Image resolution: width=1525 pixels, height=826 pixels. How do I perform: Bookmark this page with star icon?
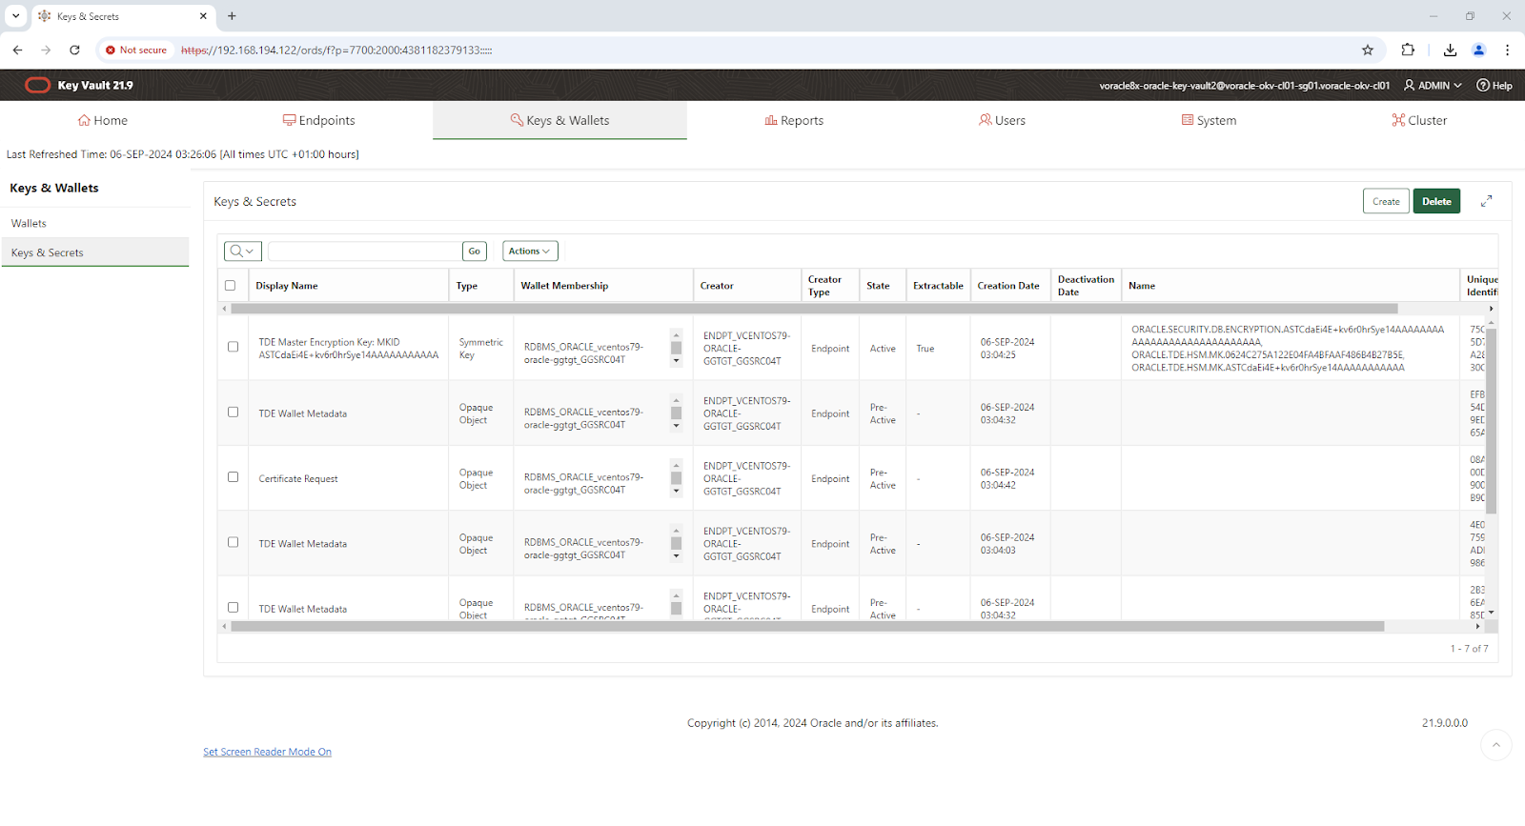(x=1368, y=50)
